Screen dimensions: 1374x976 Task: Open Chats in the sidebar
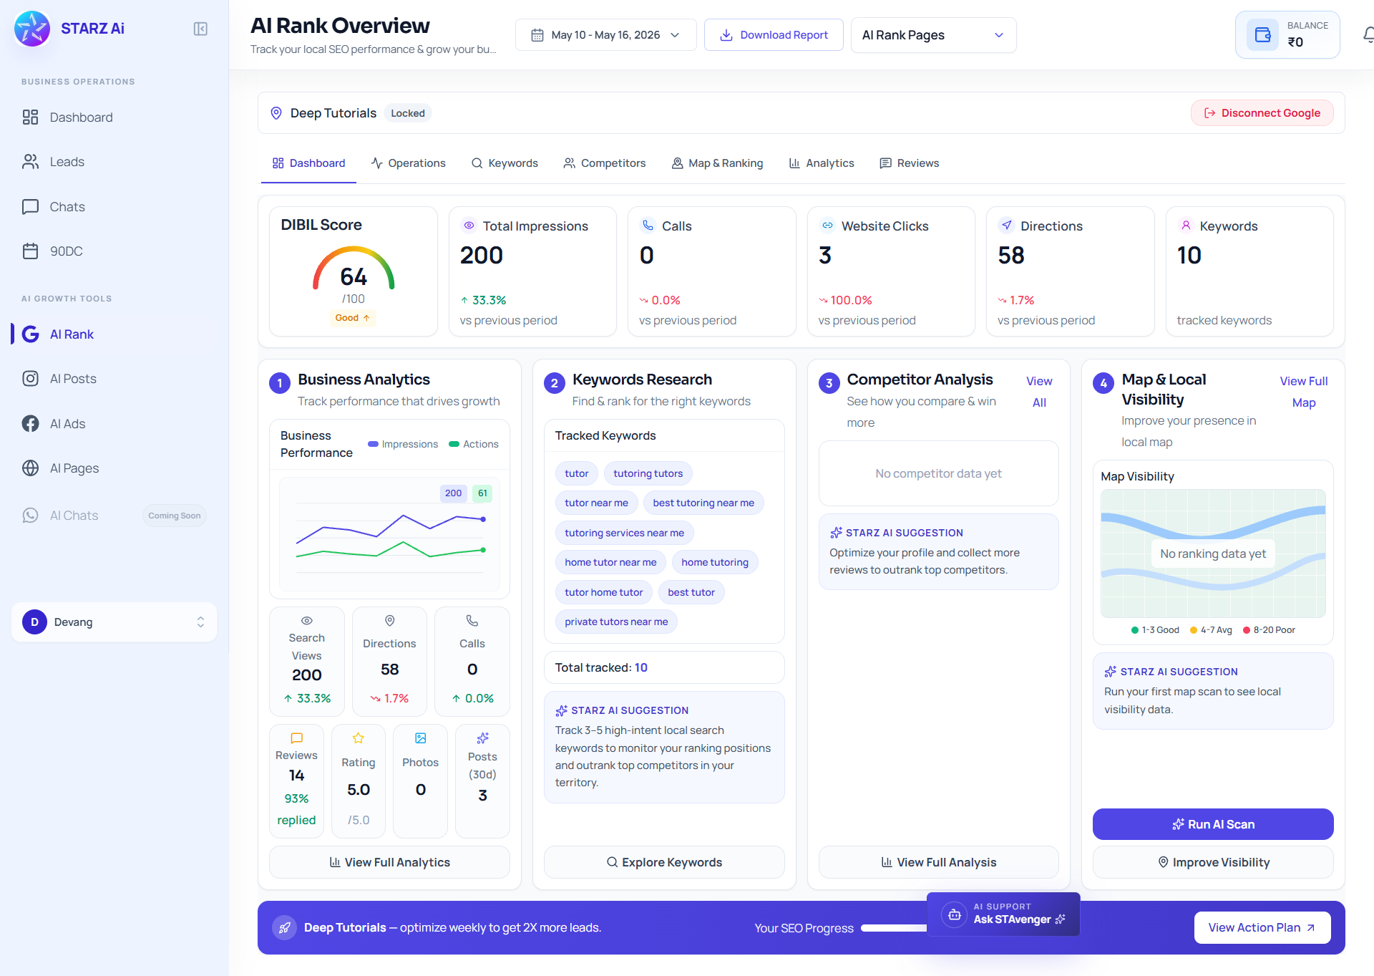114,207
